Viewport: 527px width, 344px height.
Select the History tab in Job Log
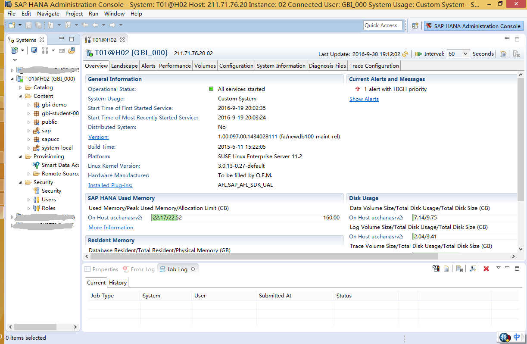118,283
